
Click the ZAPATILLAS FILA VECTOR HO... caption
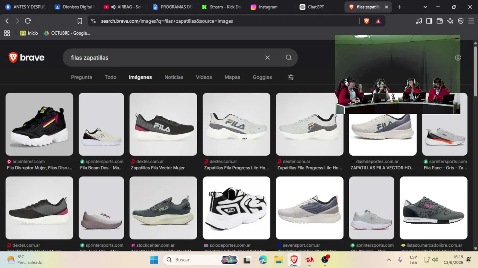point(382,168)
